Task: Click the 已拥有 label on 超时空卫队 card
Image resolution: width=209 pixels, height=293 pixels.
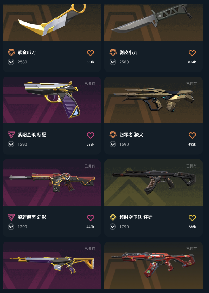Action: click(191, 166)
